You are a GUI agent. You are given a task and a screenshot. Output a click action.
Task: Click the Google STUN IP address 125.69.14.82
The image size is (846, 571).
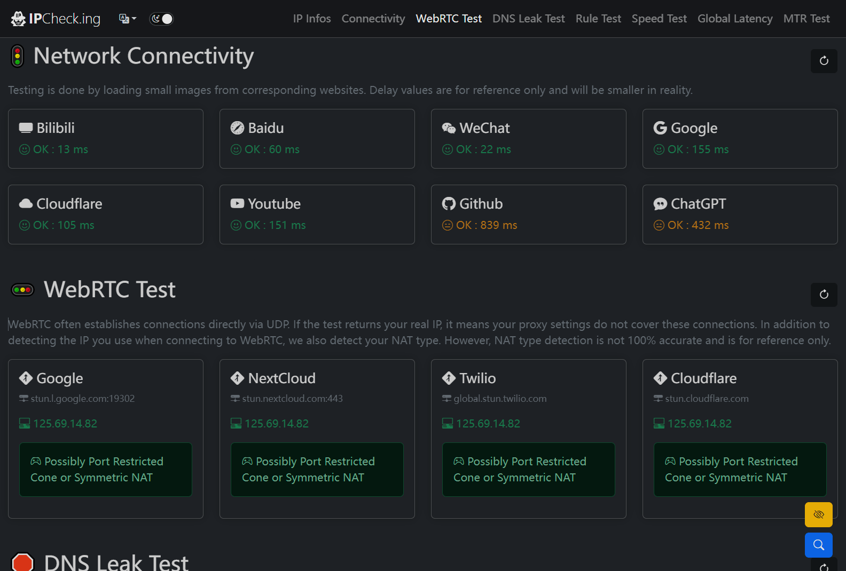coord(65,424)
